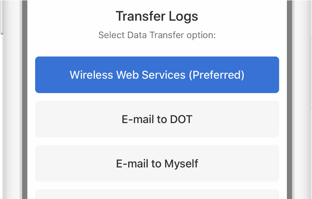Click the word Wireless in the blue button

pos(91,75)
